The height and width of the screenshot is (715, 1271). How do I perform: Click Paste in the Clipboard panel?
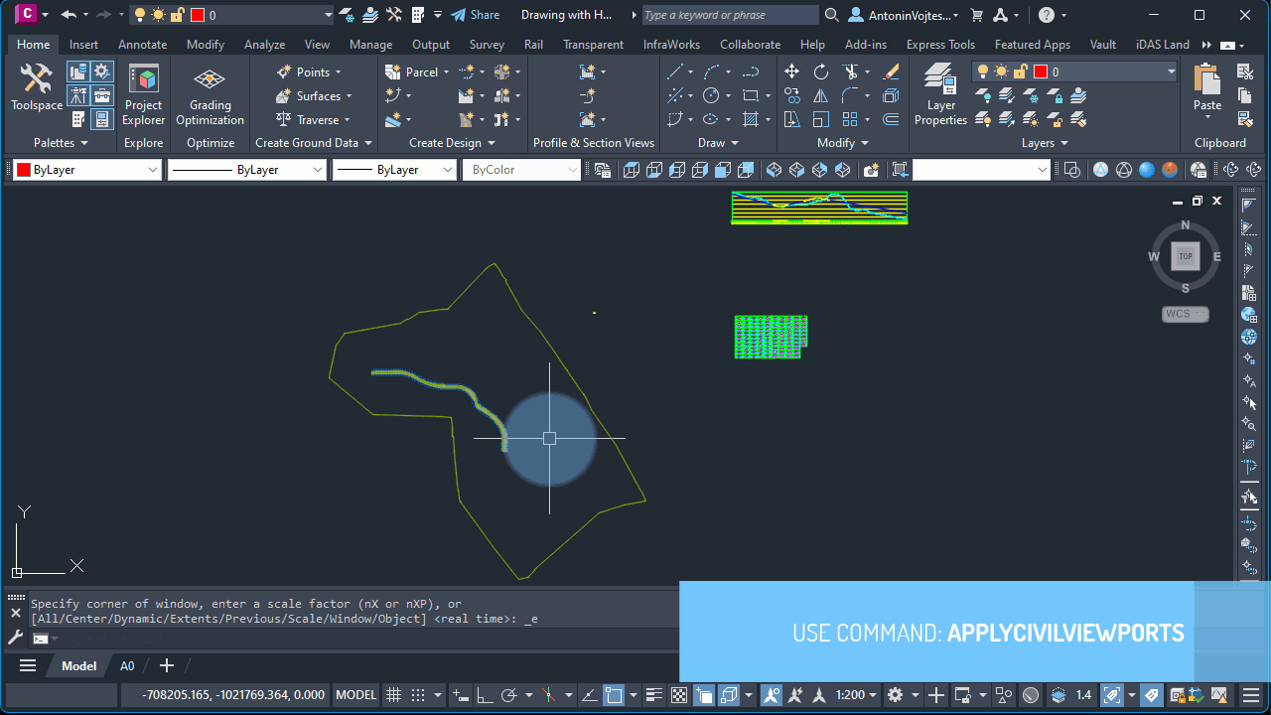[1206, 89]
